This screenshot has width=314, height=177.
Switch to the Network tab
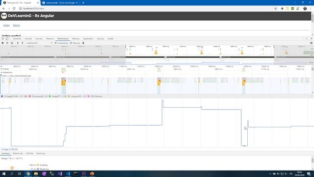click(50, 38)
